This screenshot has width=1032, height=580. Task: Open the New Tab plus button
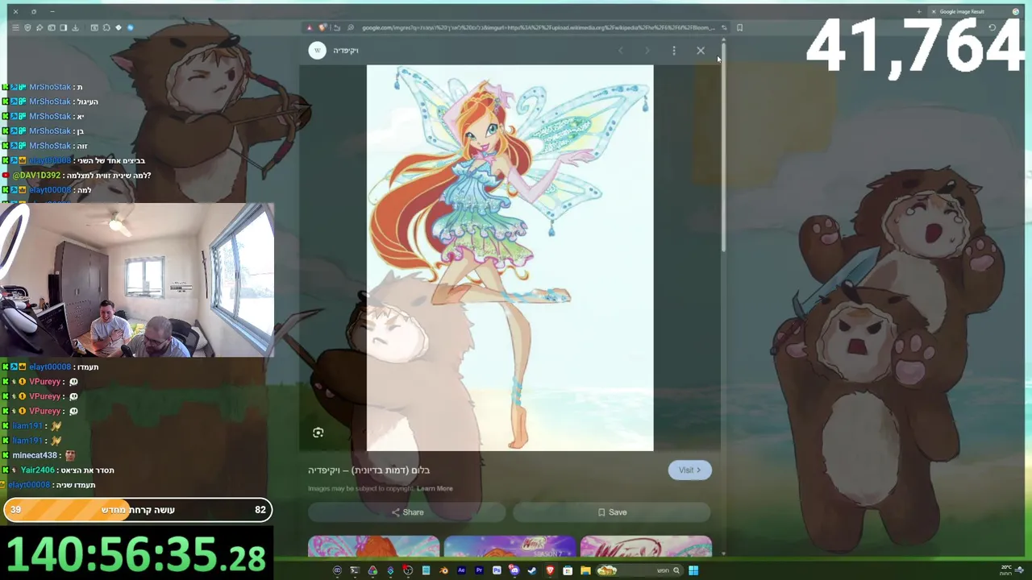tap(919, 11)
